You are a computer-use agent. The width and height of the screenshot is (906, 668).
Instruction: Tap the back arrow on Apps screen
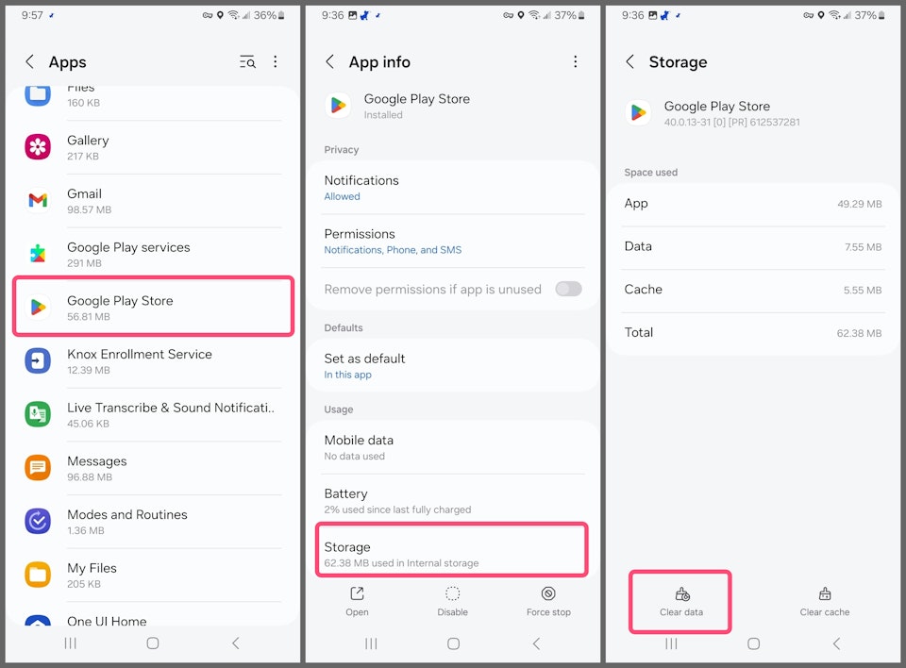[x=29, y=62]
